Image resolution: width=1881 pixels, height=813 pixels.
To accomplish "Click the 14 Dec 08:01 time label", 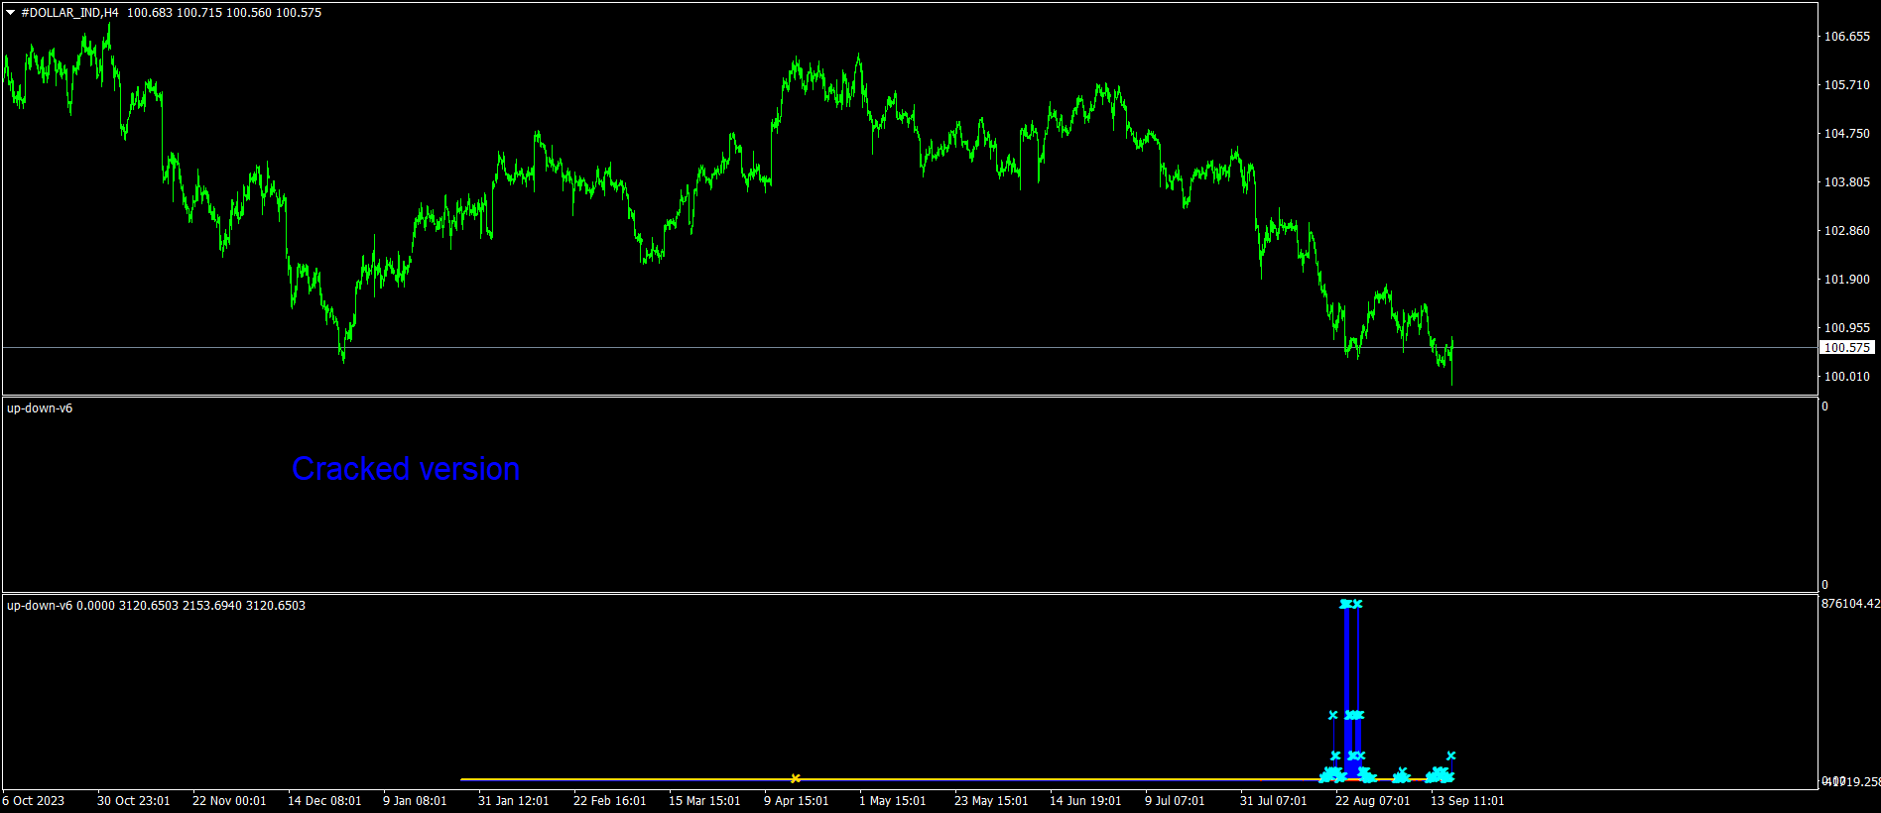I will [323, 801].
